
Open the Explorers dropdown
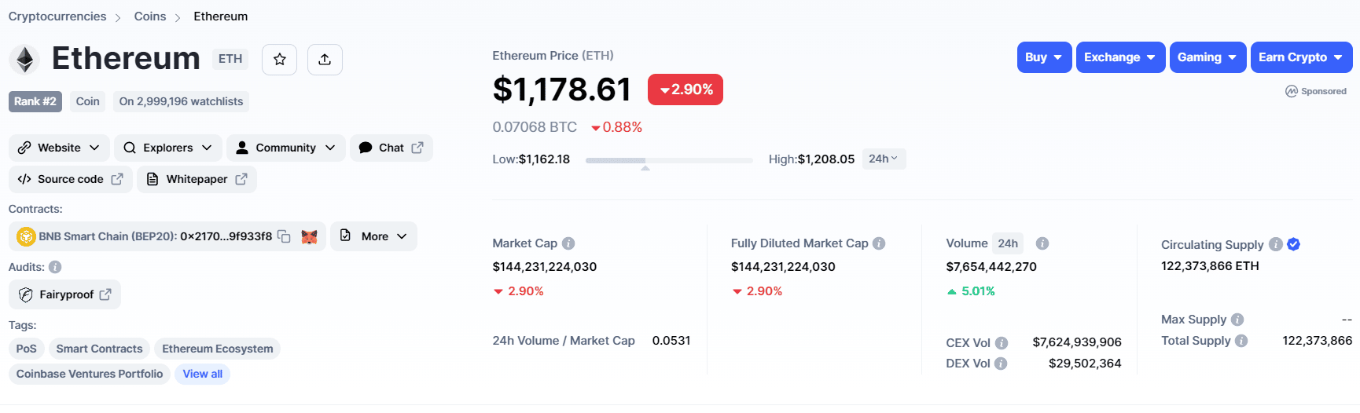point(167,148)
